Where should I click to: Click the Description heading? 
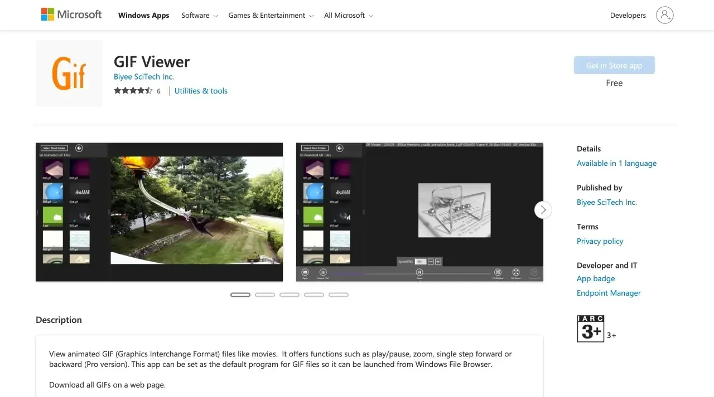tap(59, 320)
